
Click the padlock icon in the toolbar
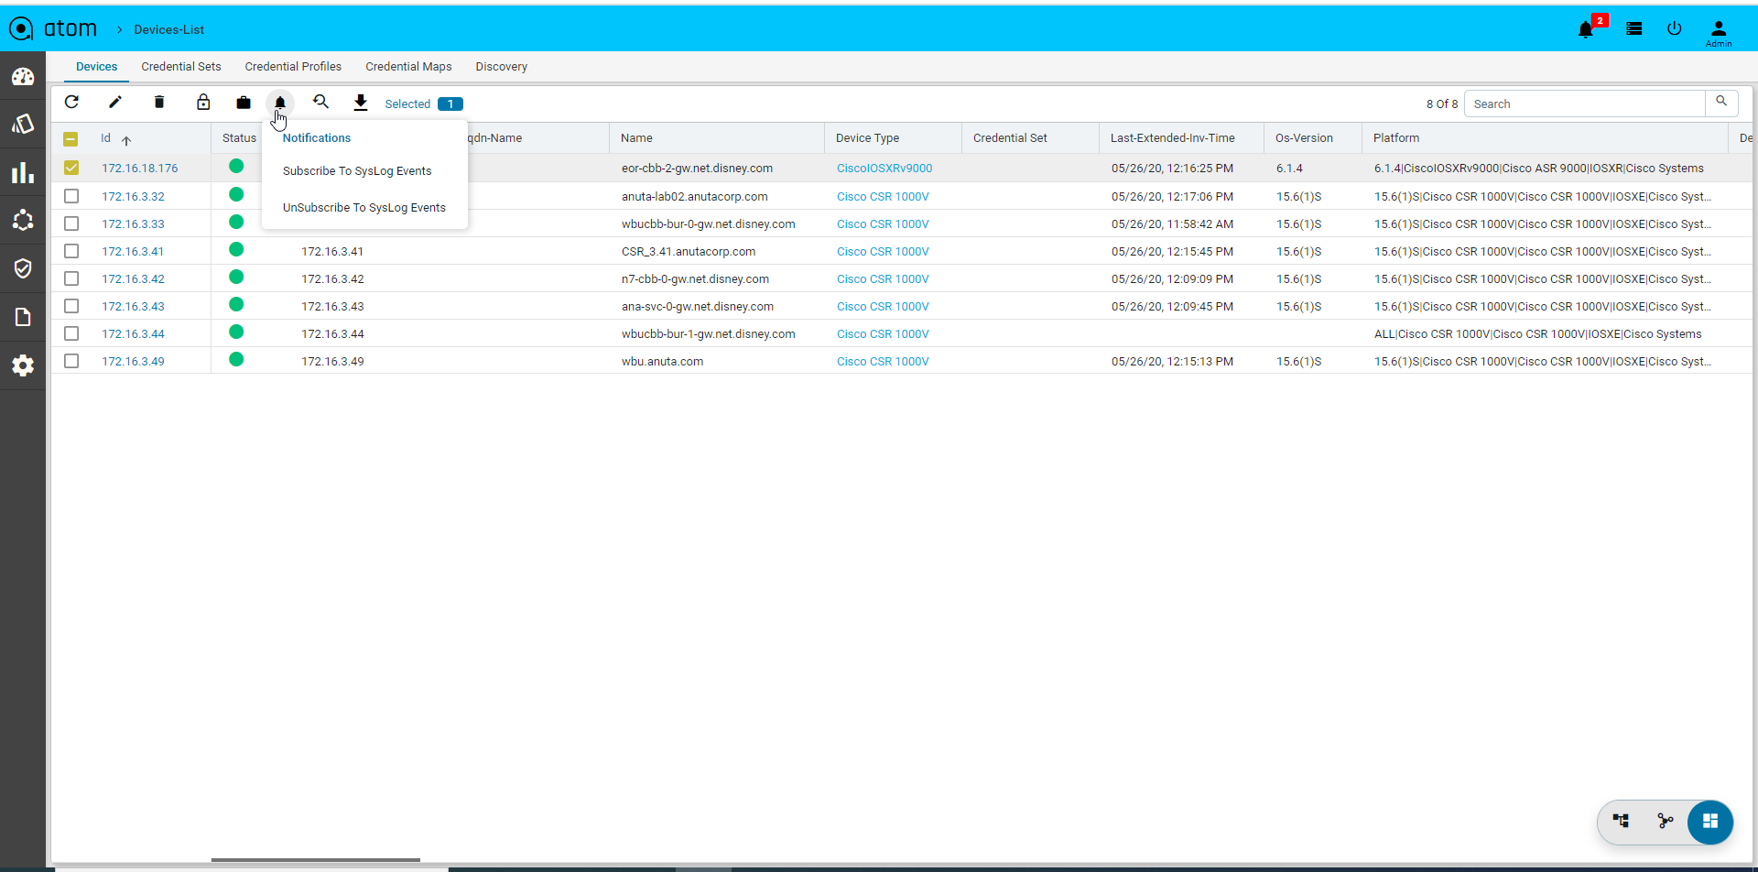(x=203, y=103)
